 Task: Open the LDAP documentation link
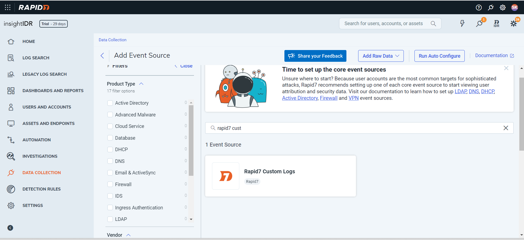tap(461, 92)
